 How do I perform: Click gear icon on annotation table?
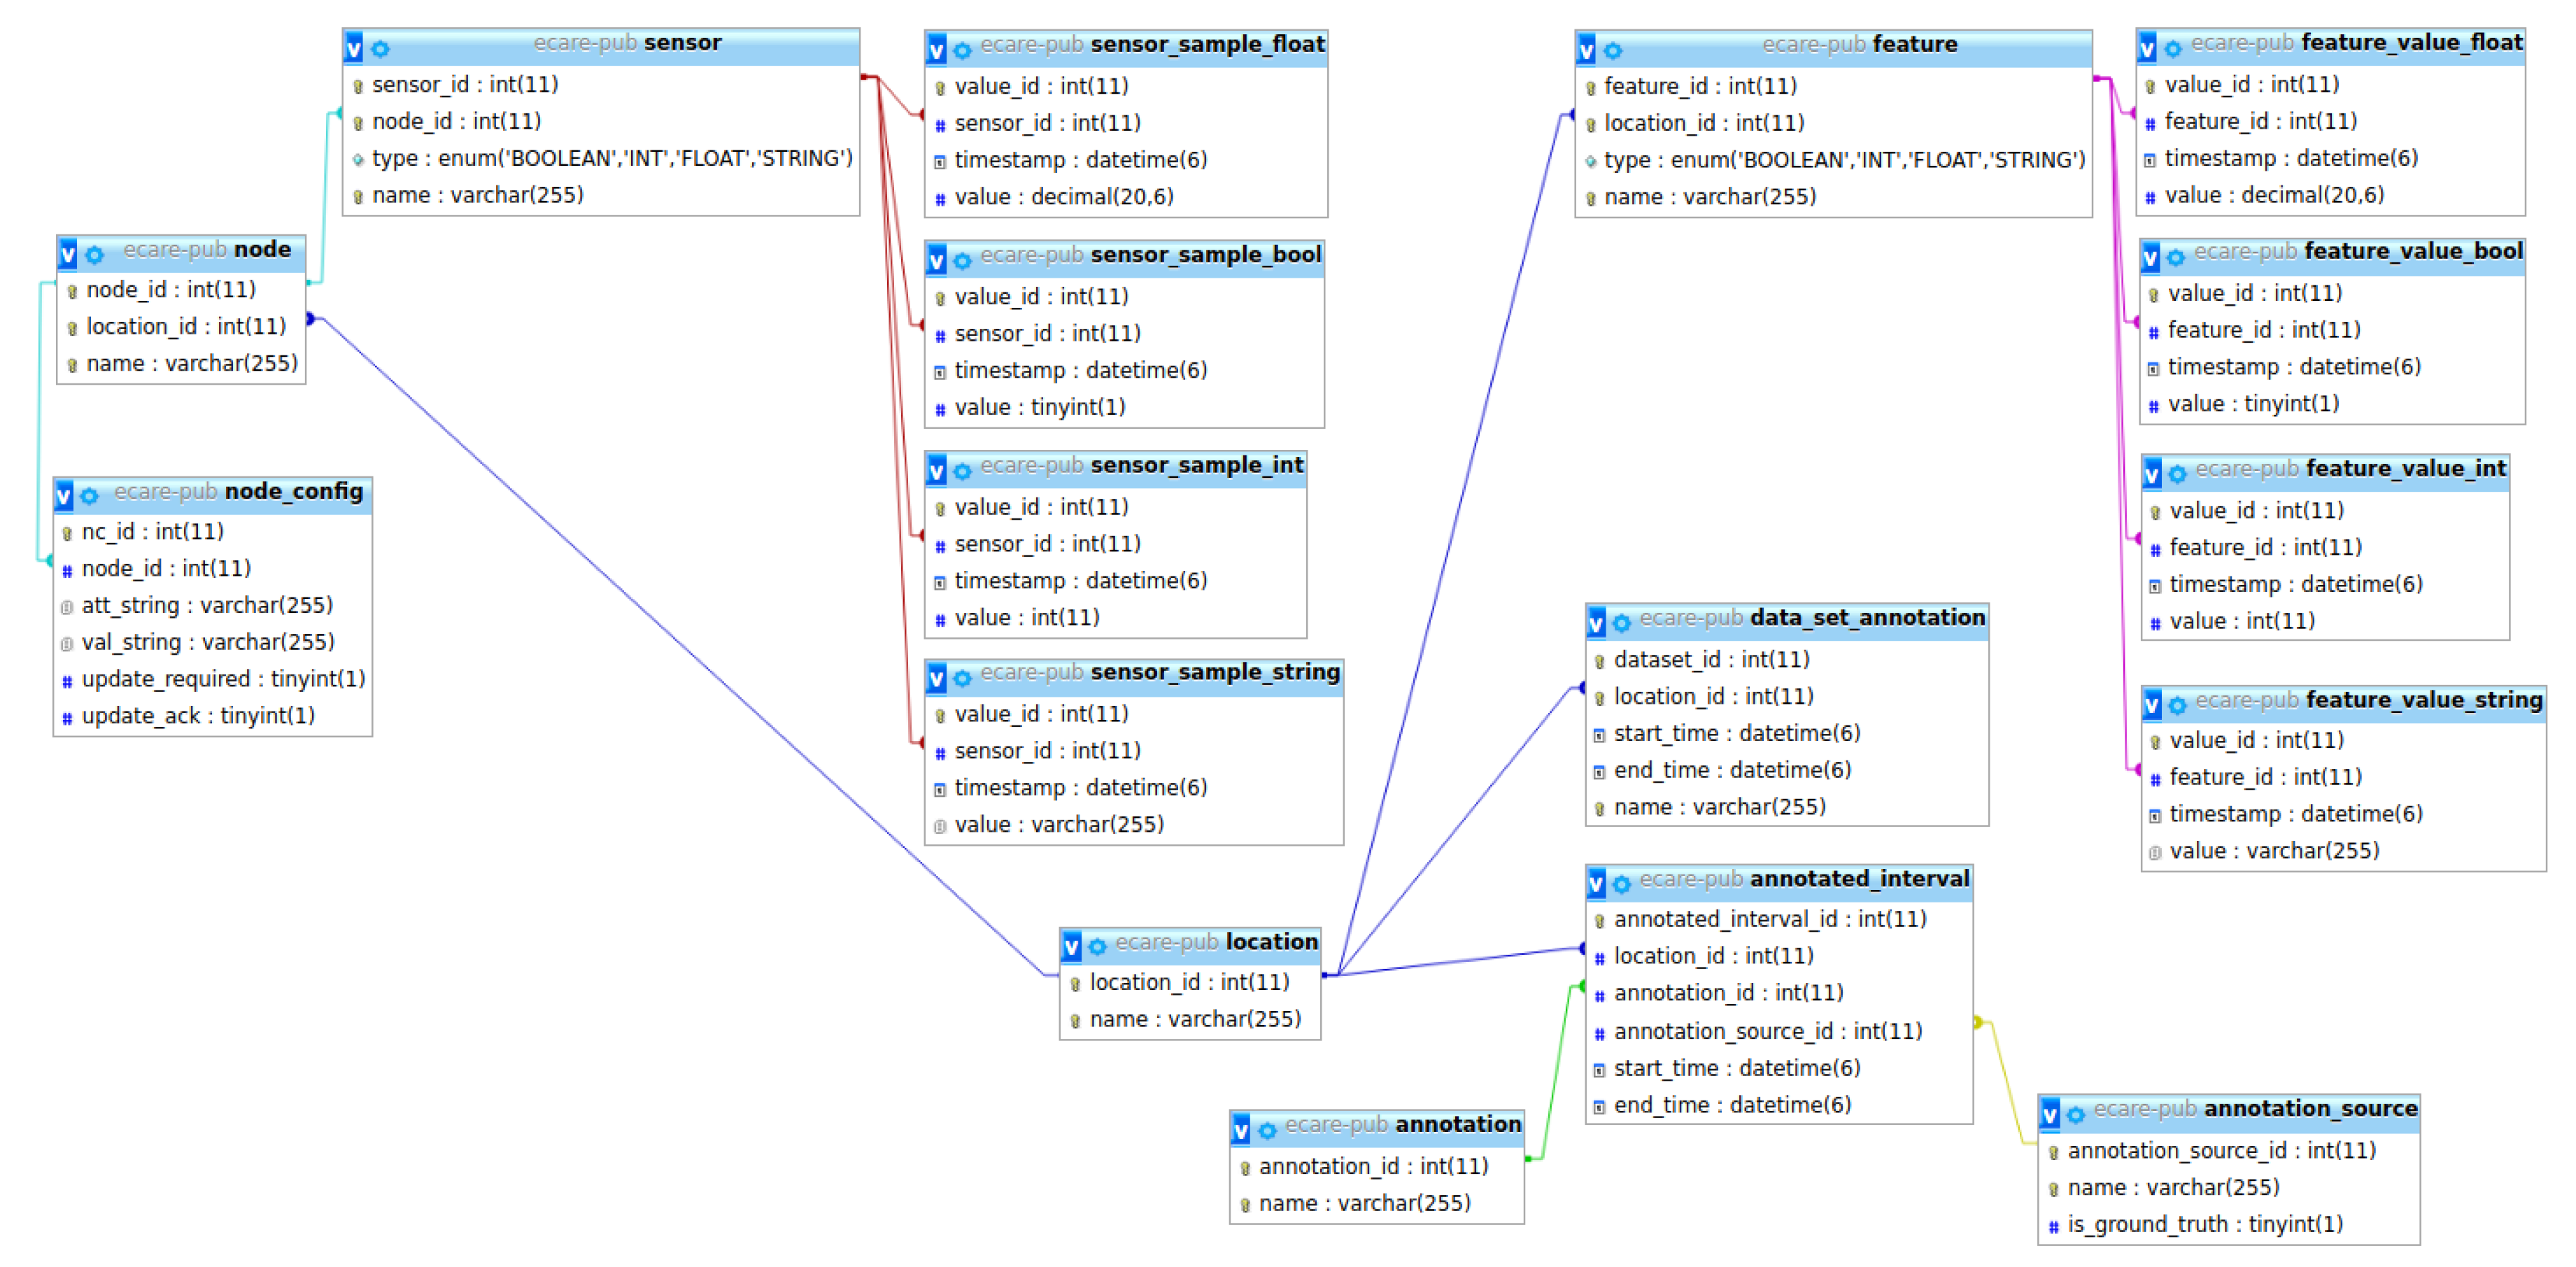pos(1267,1130)
